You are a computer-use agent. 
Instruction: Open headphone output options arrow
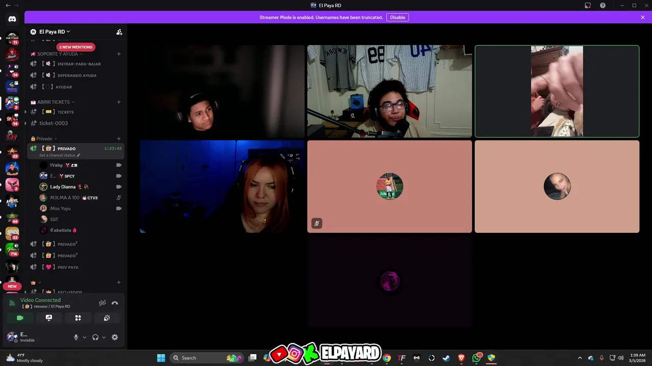(104, 337)
